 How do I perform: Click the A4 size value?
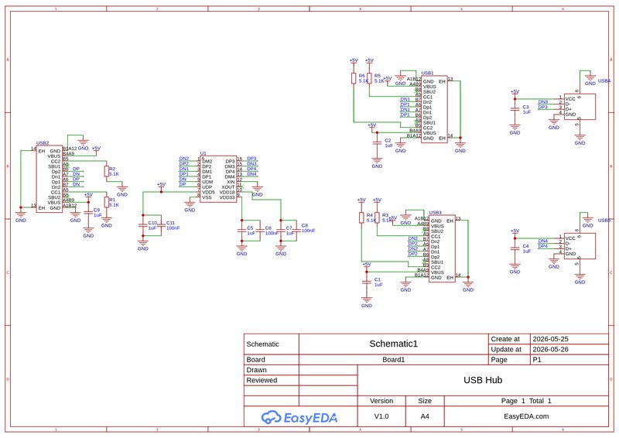pos(425,416)
